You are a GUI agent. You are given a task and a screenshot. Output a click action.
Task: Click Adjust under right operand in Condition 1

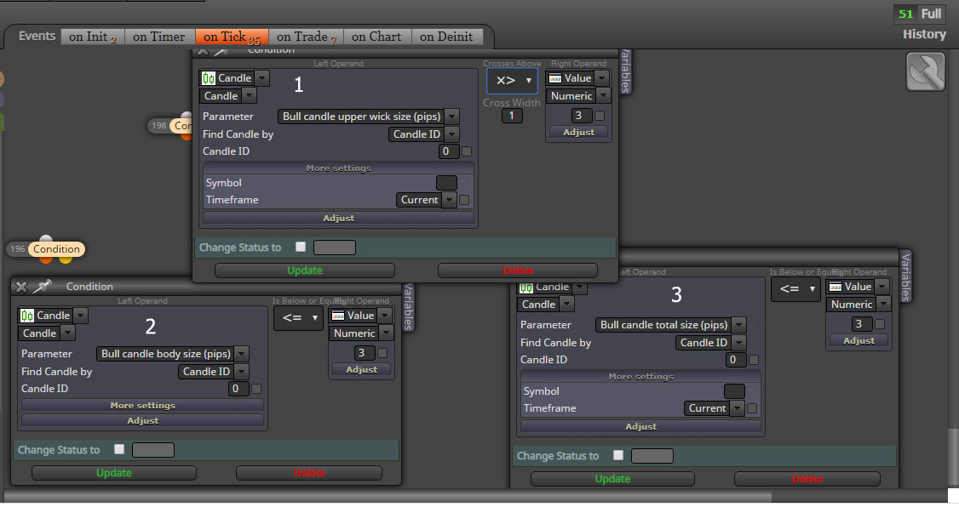578,132
